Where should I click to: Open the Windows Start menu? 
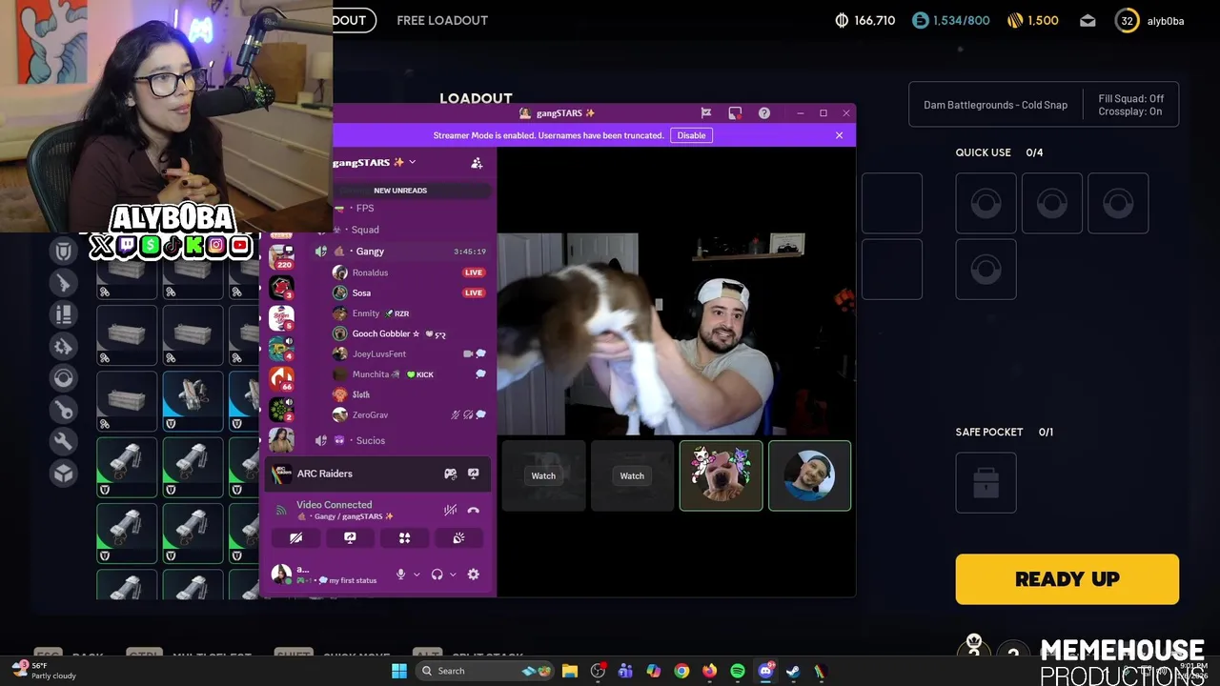tap(399, 671)
